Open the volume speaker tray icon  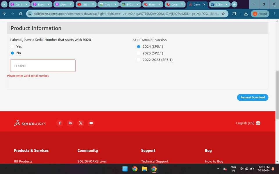pos(247,169)
